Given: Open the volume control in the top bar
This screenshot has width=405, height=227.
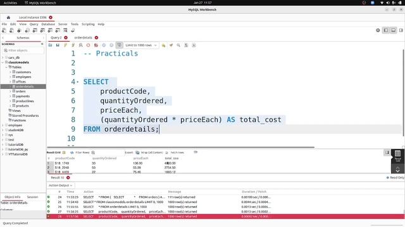Looking at the screenshot, I should [388, 3].
